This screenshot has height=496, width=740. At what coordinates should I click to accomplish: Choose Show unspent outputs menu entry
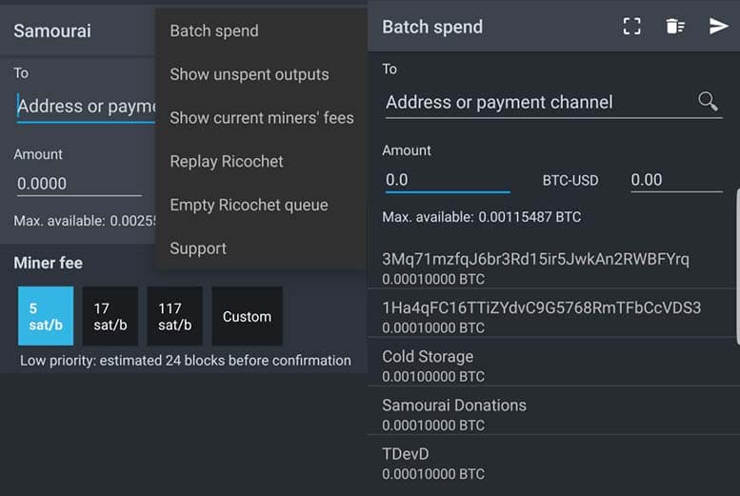pyautogui.click(x=250, y=74)
